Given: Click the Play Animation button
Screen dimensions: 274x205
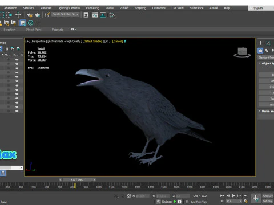Looking at the screenshot, I should 233,196.
